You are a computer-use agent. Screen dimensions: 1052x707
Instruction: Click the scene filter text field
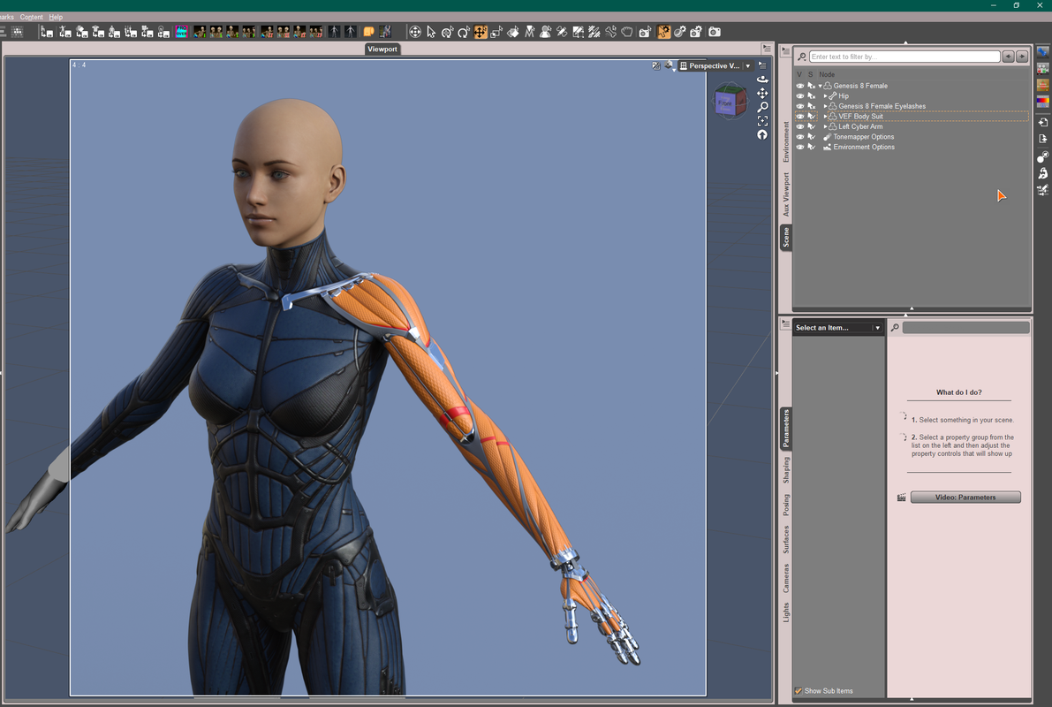904,57
